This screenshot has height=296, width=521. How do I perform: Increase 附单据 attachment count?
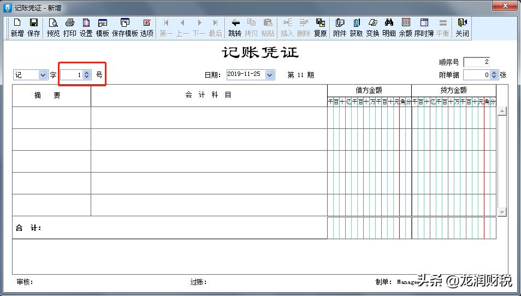point(494,73)
